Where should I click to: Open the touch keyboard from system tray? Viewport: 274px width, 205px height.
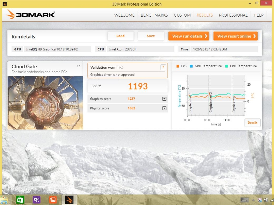[x=245, y=200]
